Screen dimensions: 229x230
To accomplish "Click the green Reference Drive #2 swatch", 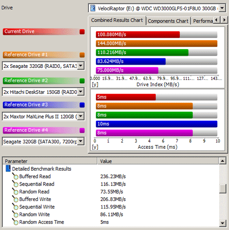I will (x=82, y=81).
